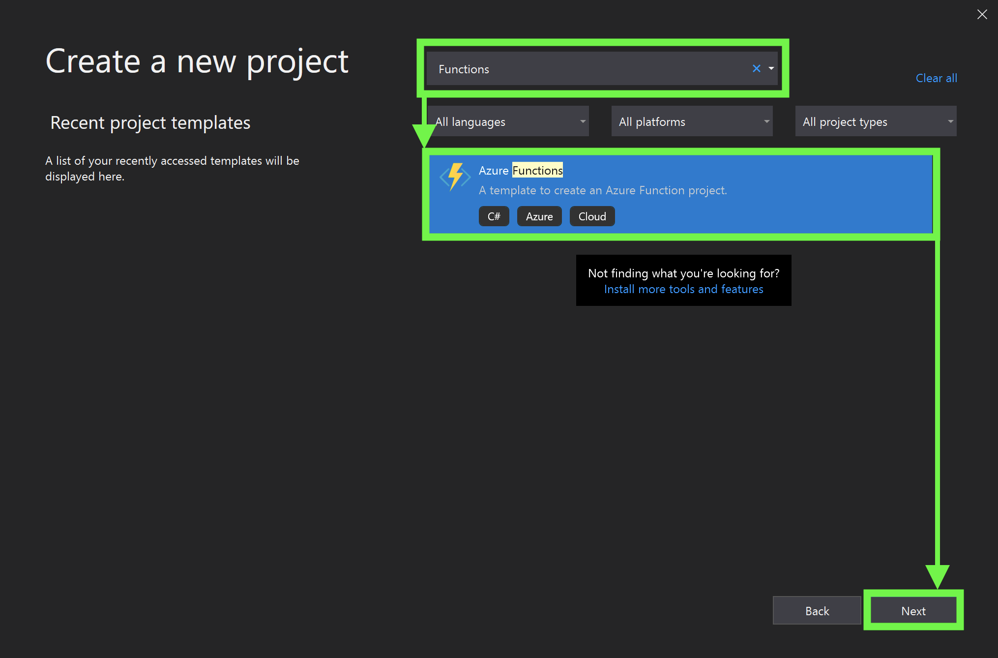Click the Cloud tag on the template
Viewport: 998px width, 658px height.
click(x=592, y=216)
